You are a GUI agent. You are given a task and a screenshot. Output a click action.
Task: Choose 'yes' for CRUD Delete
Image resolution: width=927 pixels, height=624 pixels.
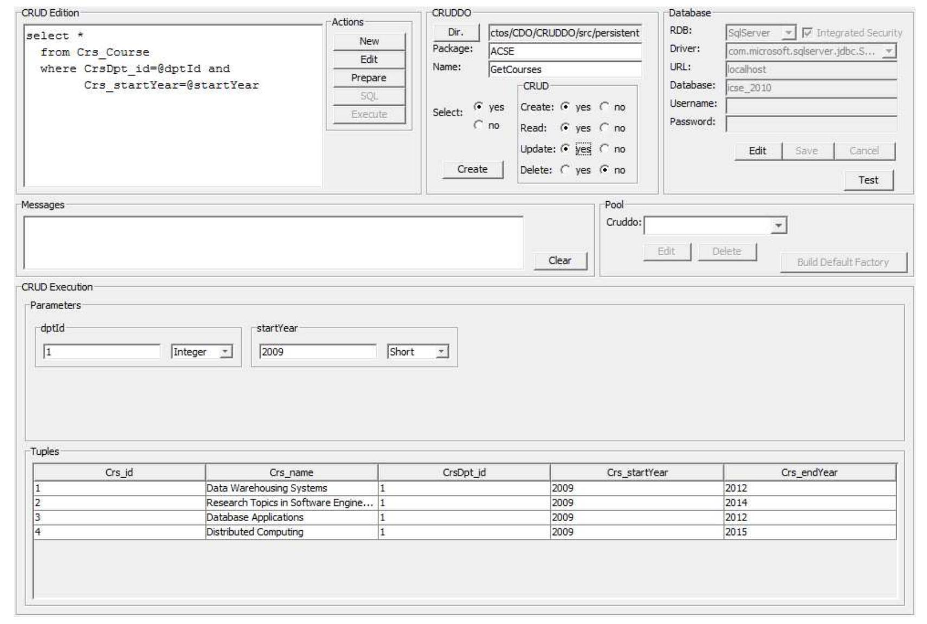point(565,170)
